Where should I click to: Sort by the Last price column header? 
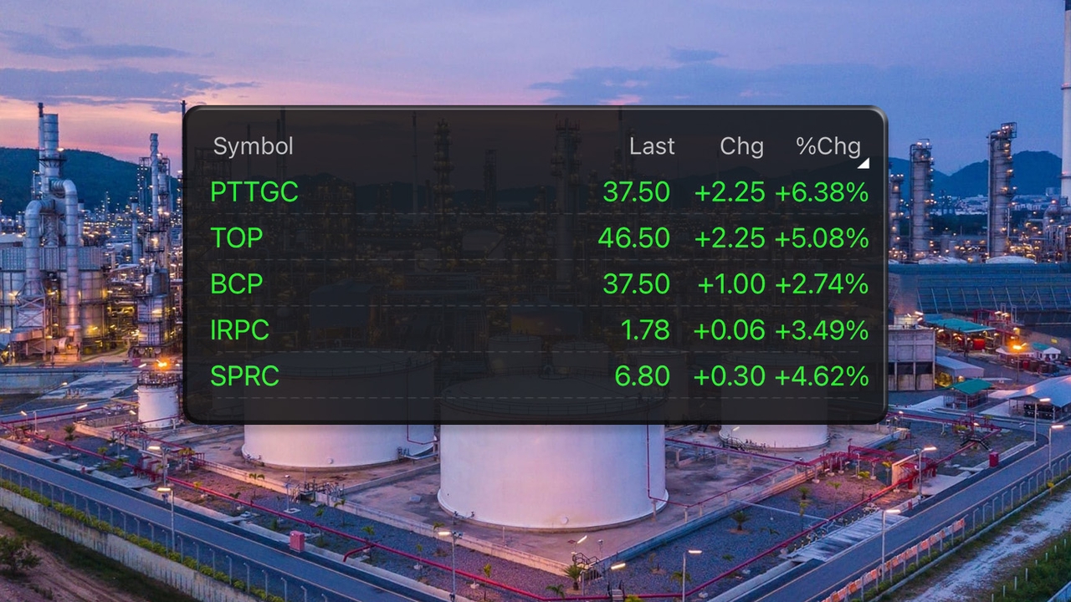coord(651,146)
